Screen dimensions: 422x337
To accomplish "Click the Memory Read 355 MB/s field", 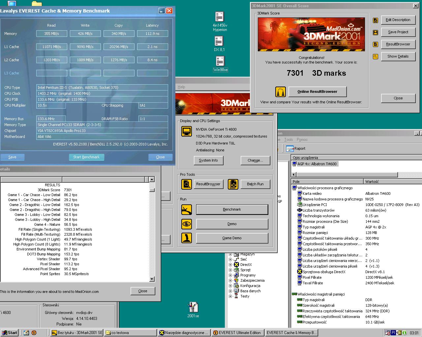I will pyautogui.click(x=52, y=34).
